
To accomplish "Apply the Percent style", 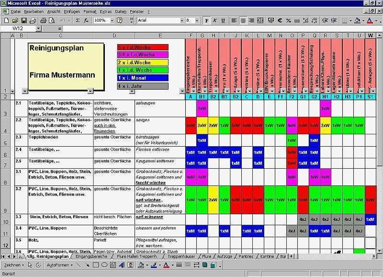I will pyautogui.click(x=288, y=21).
